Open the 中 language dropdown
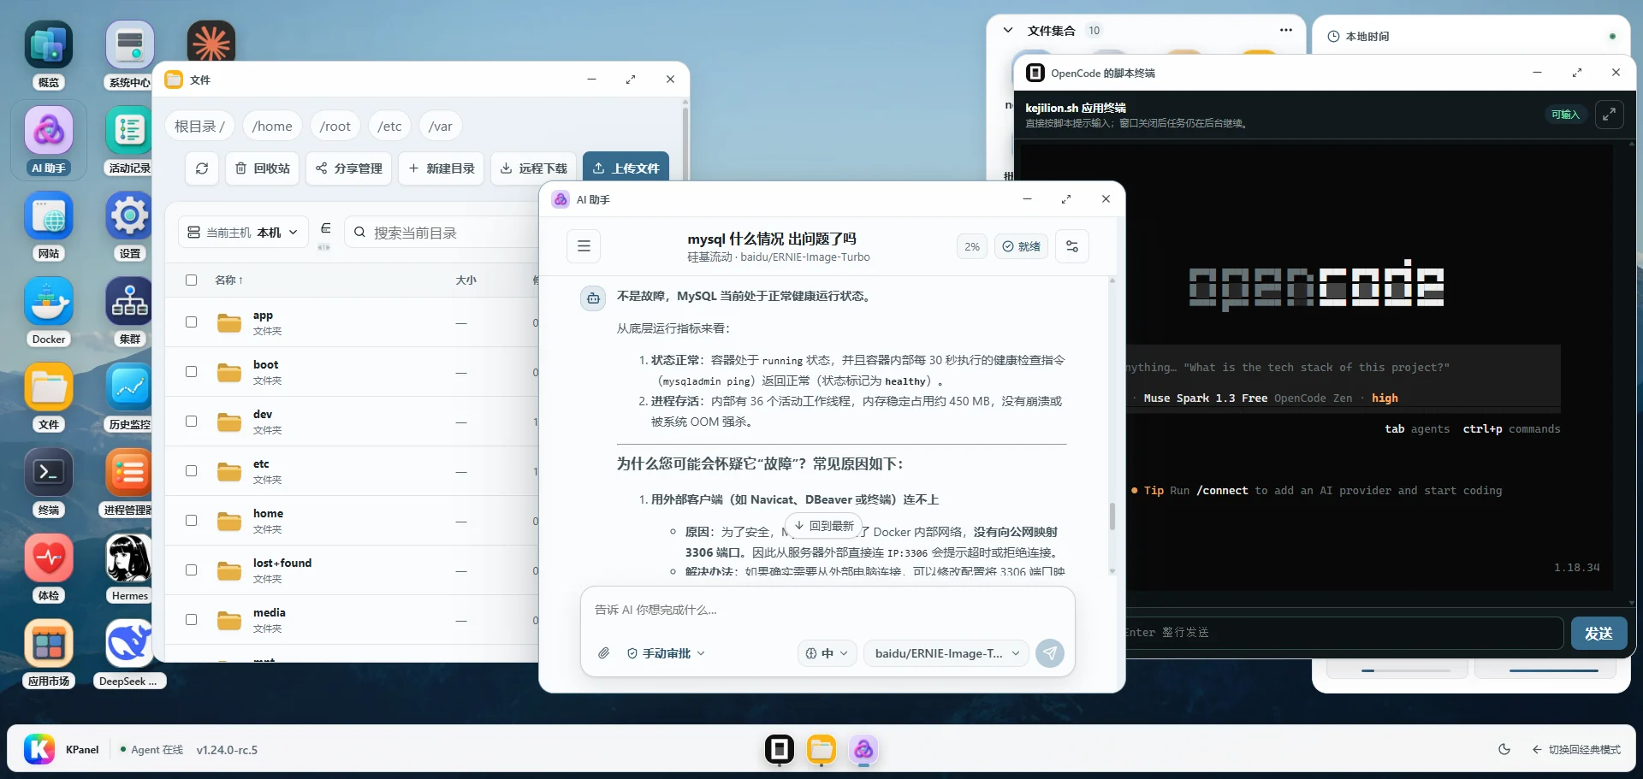 827,653
